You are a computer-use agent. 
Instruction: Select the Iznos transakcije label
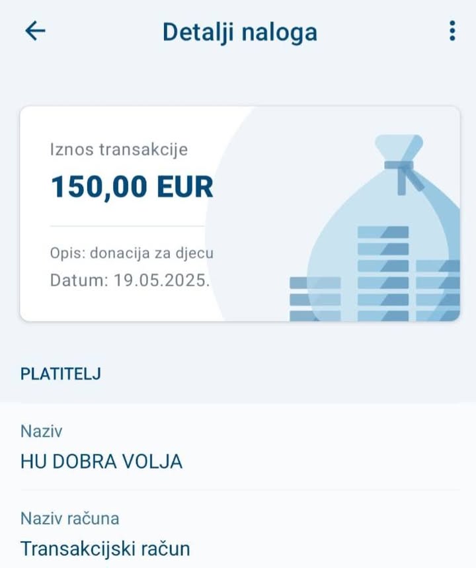point(119,149)
